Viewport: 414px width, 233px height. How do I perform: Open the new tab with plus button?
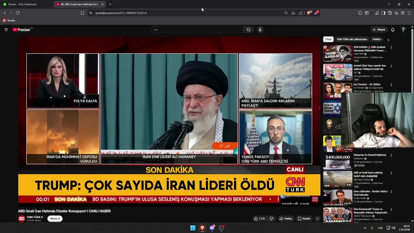[x=110, y=4]
